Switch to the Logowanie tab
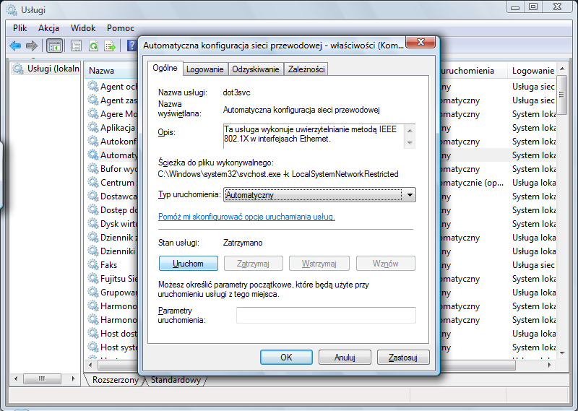Viewport: 578px width, 411px height. [204, 69]
